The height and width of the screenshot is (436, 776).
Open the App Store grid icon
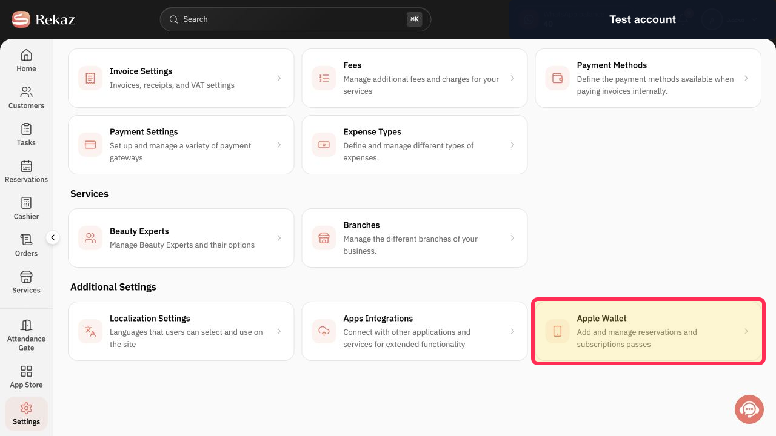[x=26, y=371]
